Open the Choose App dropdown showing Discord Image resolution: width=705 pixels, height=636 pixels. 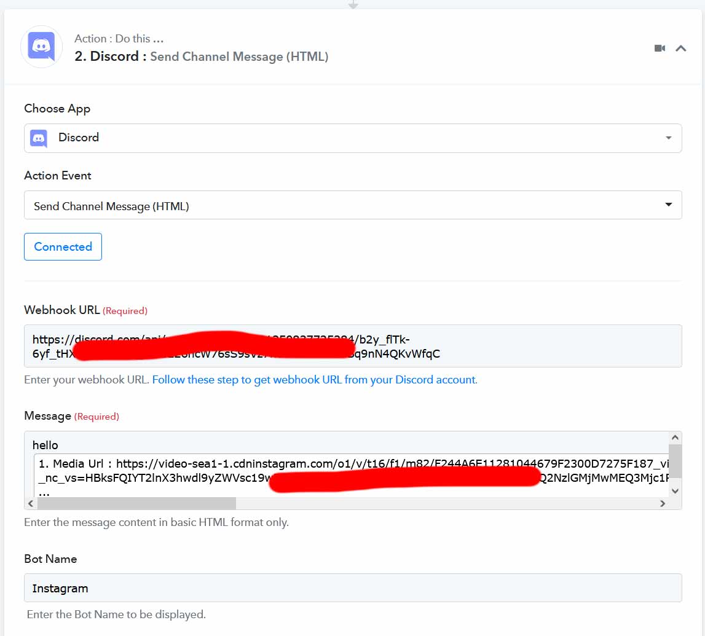(x=353, y=138)
